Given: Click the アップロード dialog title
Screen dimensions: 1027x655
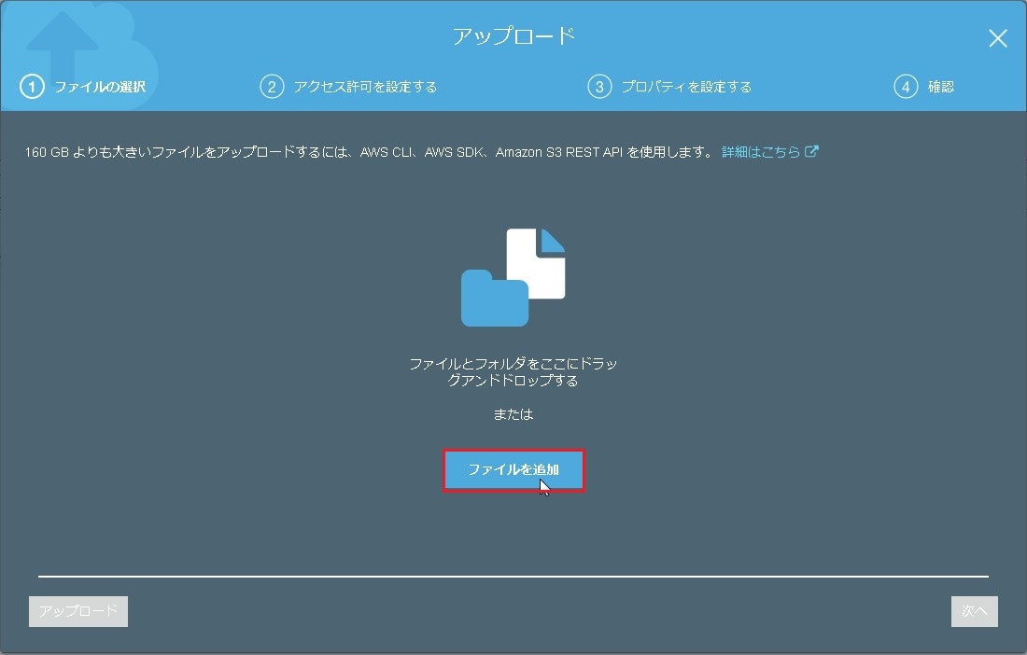Looking at the screenshot, I should (513, 35).
